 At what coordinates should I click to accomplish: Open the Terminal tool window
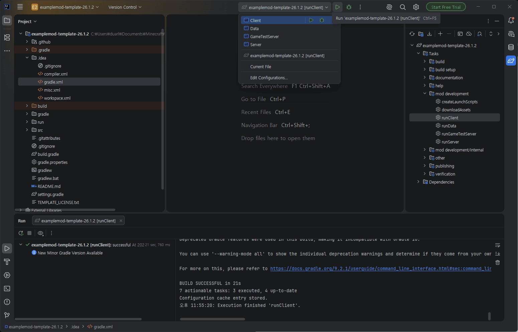point(7,289)
